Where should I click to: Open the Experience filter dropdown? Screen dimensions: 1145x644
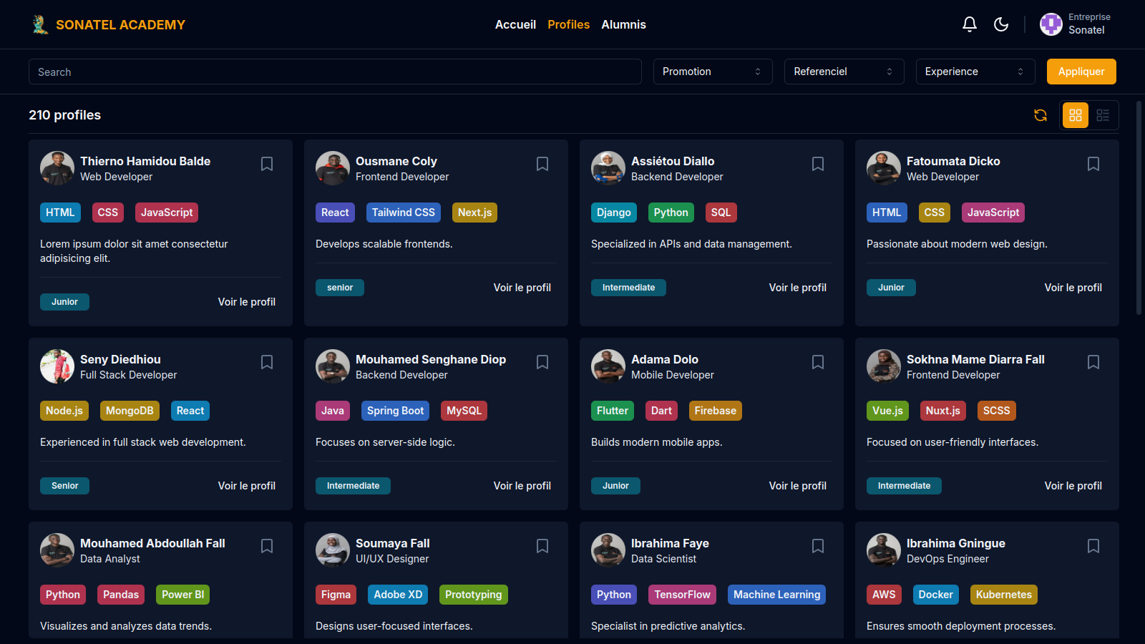pyautogui.click(x=975, y=72)
